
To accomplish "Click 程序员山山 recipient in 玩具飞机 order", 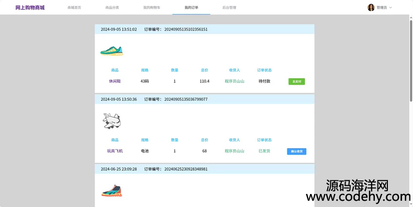I will 234,151.
